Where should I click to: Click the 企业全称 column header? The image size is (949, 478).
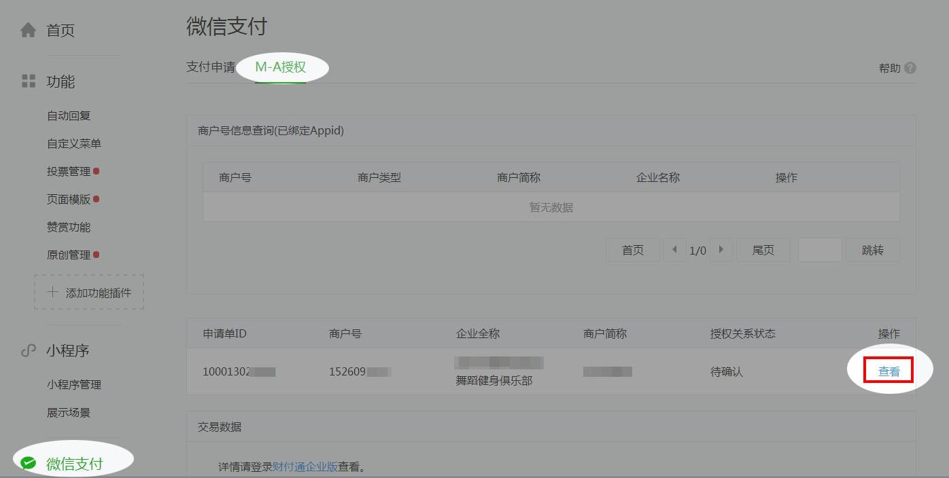(x=478, y=333)
